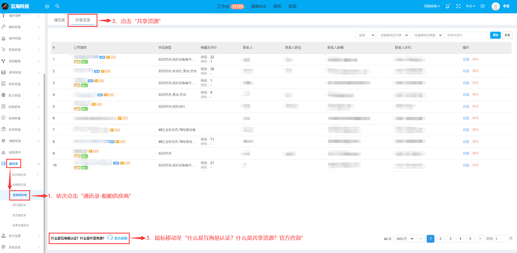517x253 pixels.
Task: Open 资讯 in the top navigation
Action: [x=277, y=6]
